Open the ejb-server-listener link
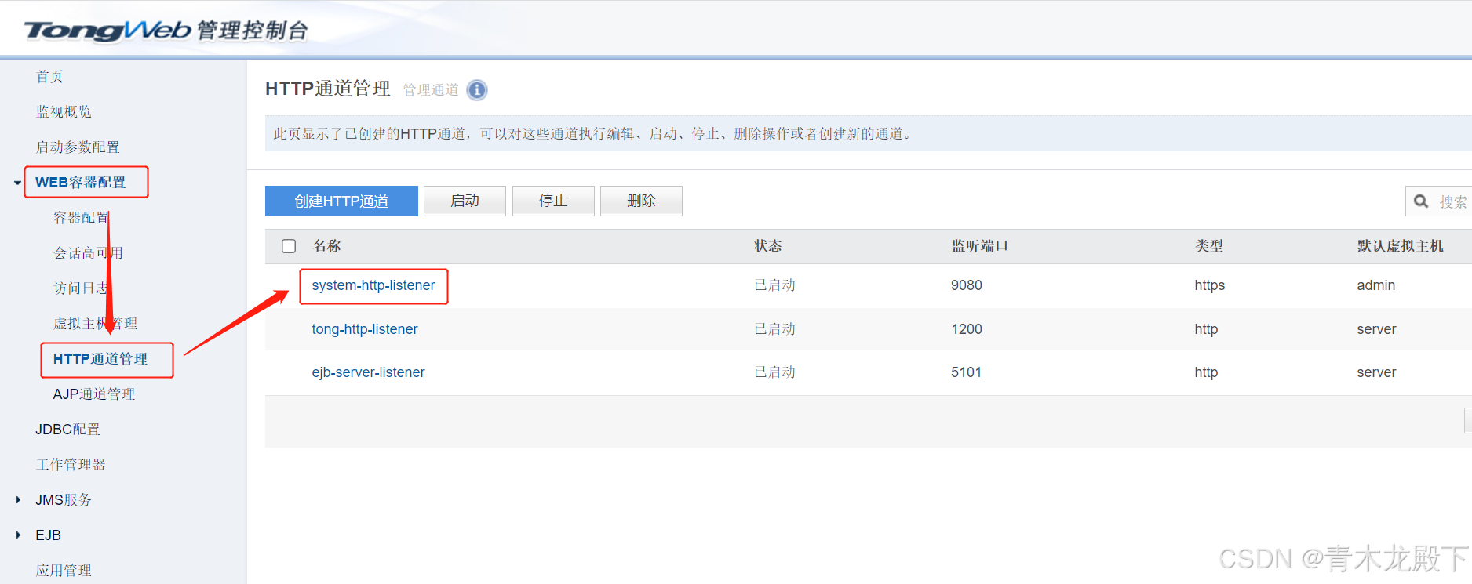1472x584 pixels. tap(368, 372)
